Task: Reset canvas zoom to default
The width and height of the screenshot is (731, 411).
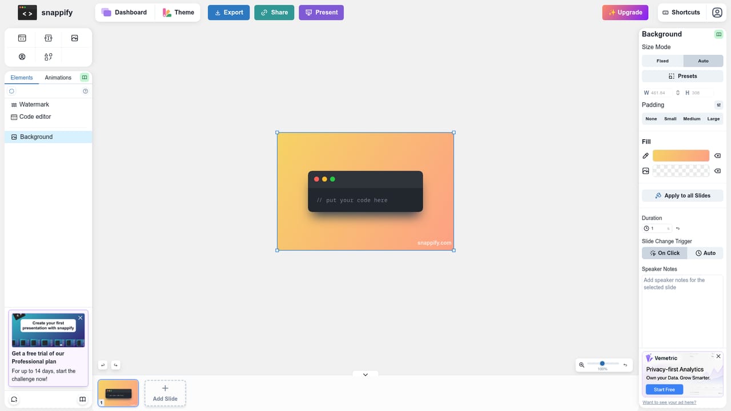Action: pos(625,365)
